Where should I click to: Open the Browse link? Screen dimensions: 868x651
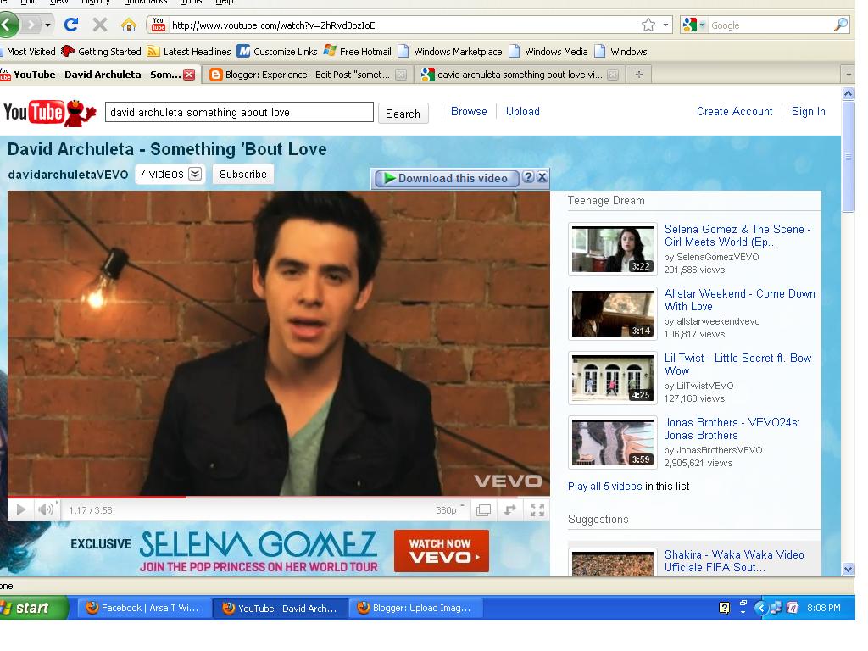pyautogui.click(x=469, y=111)
